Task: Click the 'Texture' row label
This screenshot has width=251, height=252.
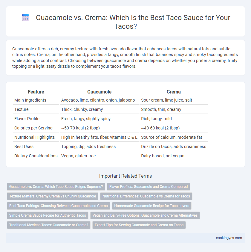Action: [21, 109]
